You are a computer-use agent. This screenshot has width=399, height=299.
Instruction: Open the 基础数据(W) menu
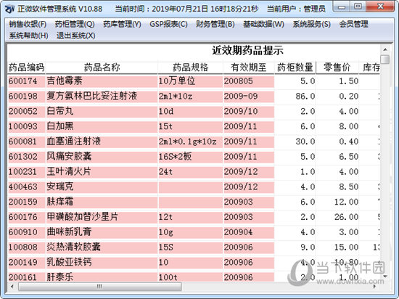click(263, 24)
